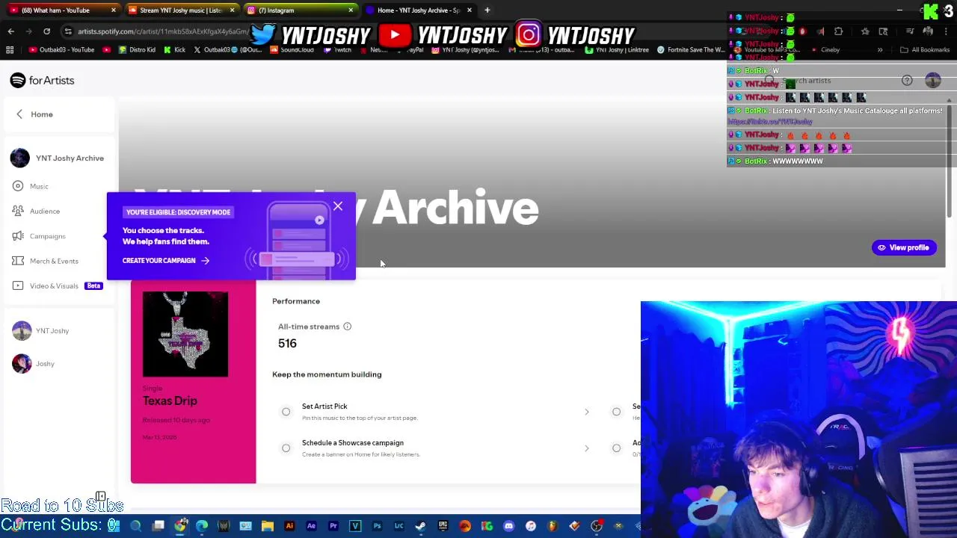
Task: Open the Distro Kid bookmark
Action: pyautogui.click(x=136, y=50)
